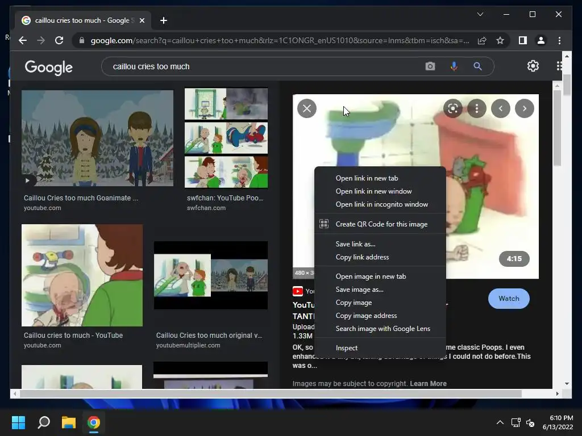582x436 pixels.
Task: Select Create QR Code for this image
Action: (x=380, y=224)
